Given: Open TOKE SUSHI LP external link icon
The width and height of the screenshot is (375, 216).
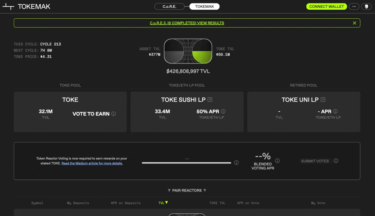Looking at the screenshot, I should tap(210, 99).
